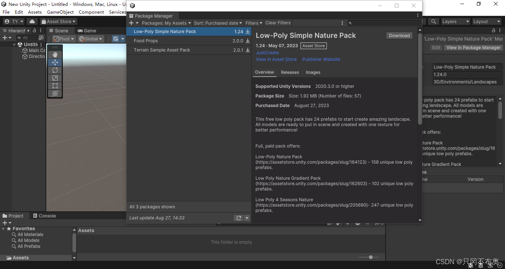Click the cloud services icon
Image resolution: width=505 pixels, height=269 pixels.
[x=32, y=21]
